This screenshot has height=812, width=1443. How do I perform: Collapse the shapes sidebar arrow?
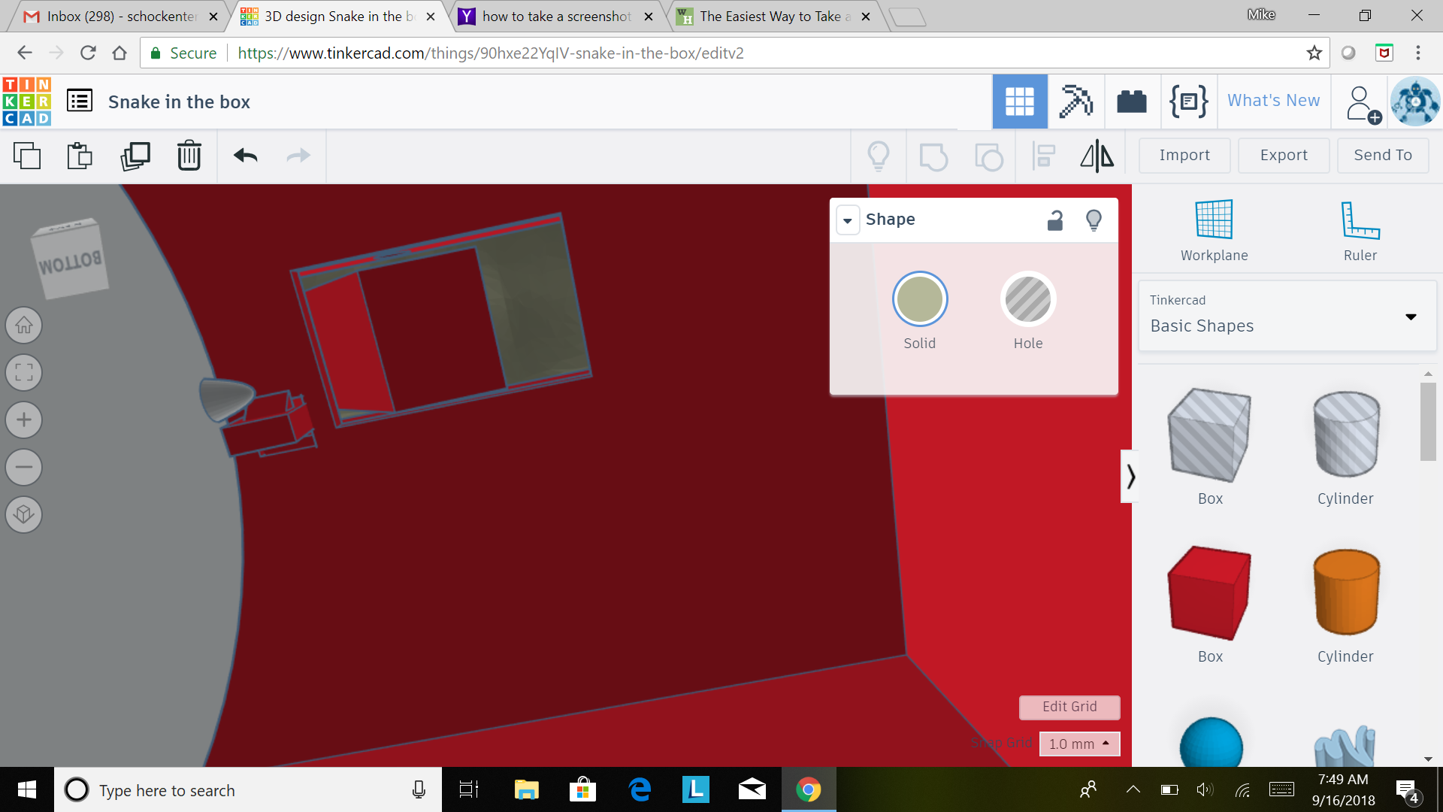coord(1130,476)
